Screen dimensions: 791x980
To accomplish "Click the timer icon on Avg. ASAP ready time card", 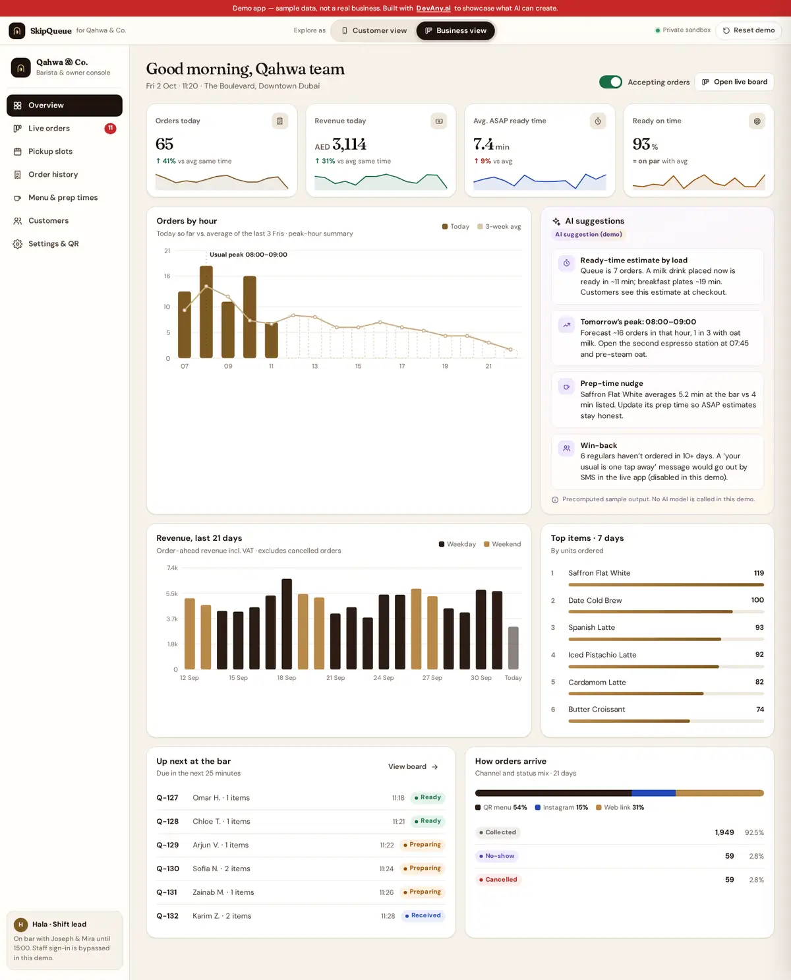I will [x=598, y=121].
